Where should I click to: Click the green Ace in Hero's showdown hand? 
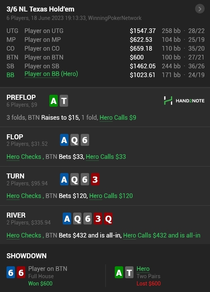pyautogui.click(x=119, y=272)
